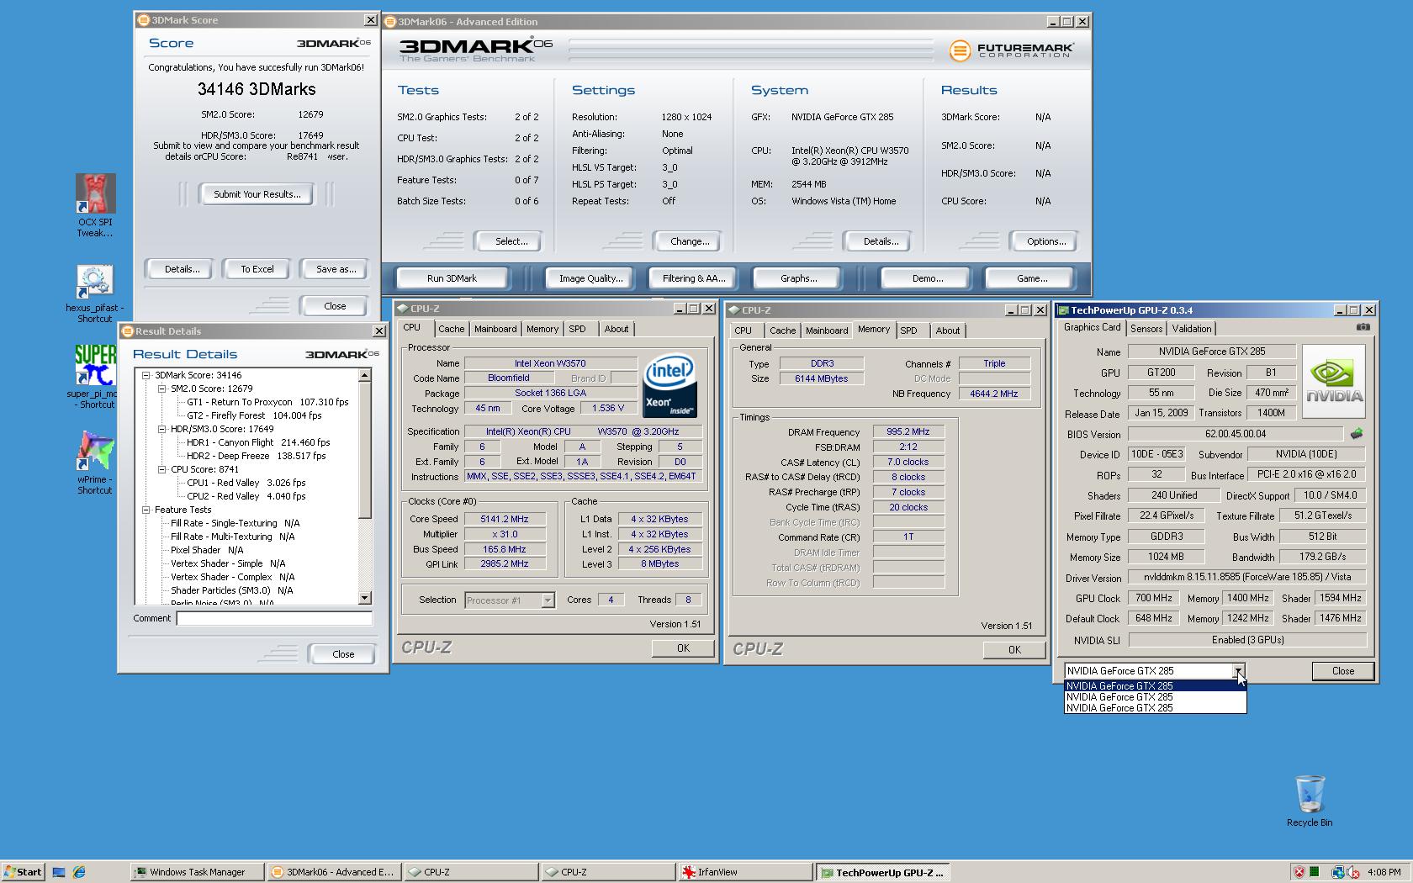Collapse the CPU Score: 8741 node

point(161,469)
